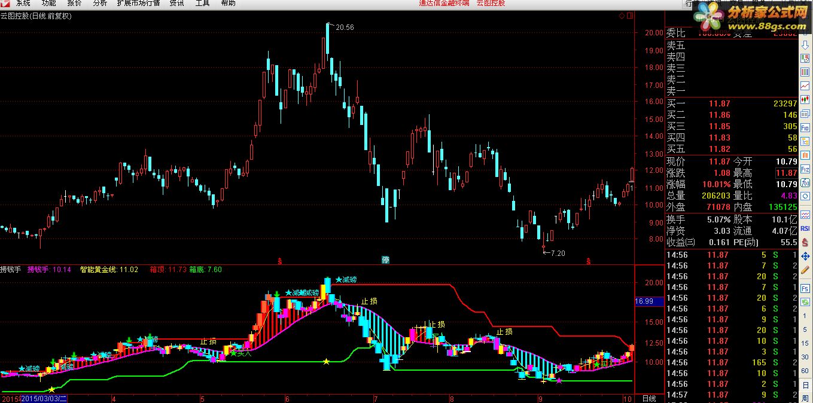Click the 涨幅 value 10.01%

(717, 184)
